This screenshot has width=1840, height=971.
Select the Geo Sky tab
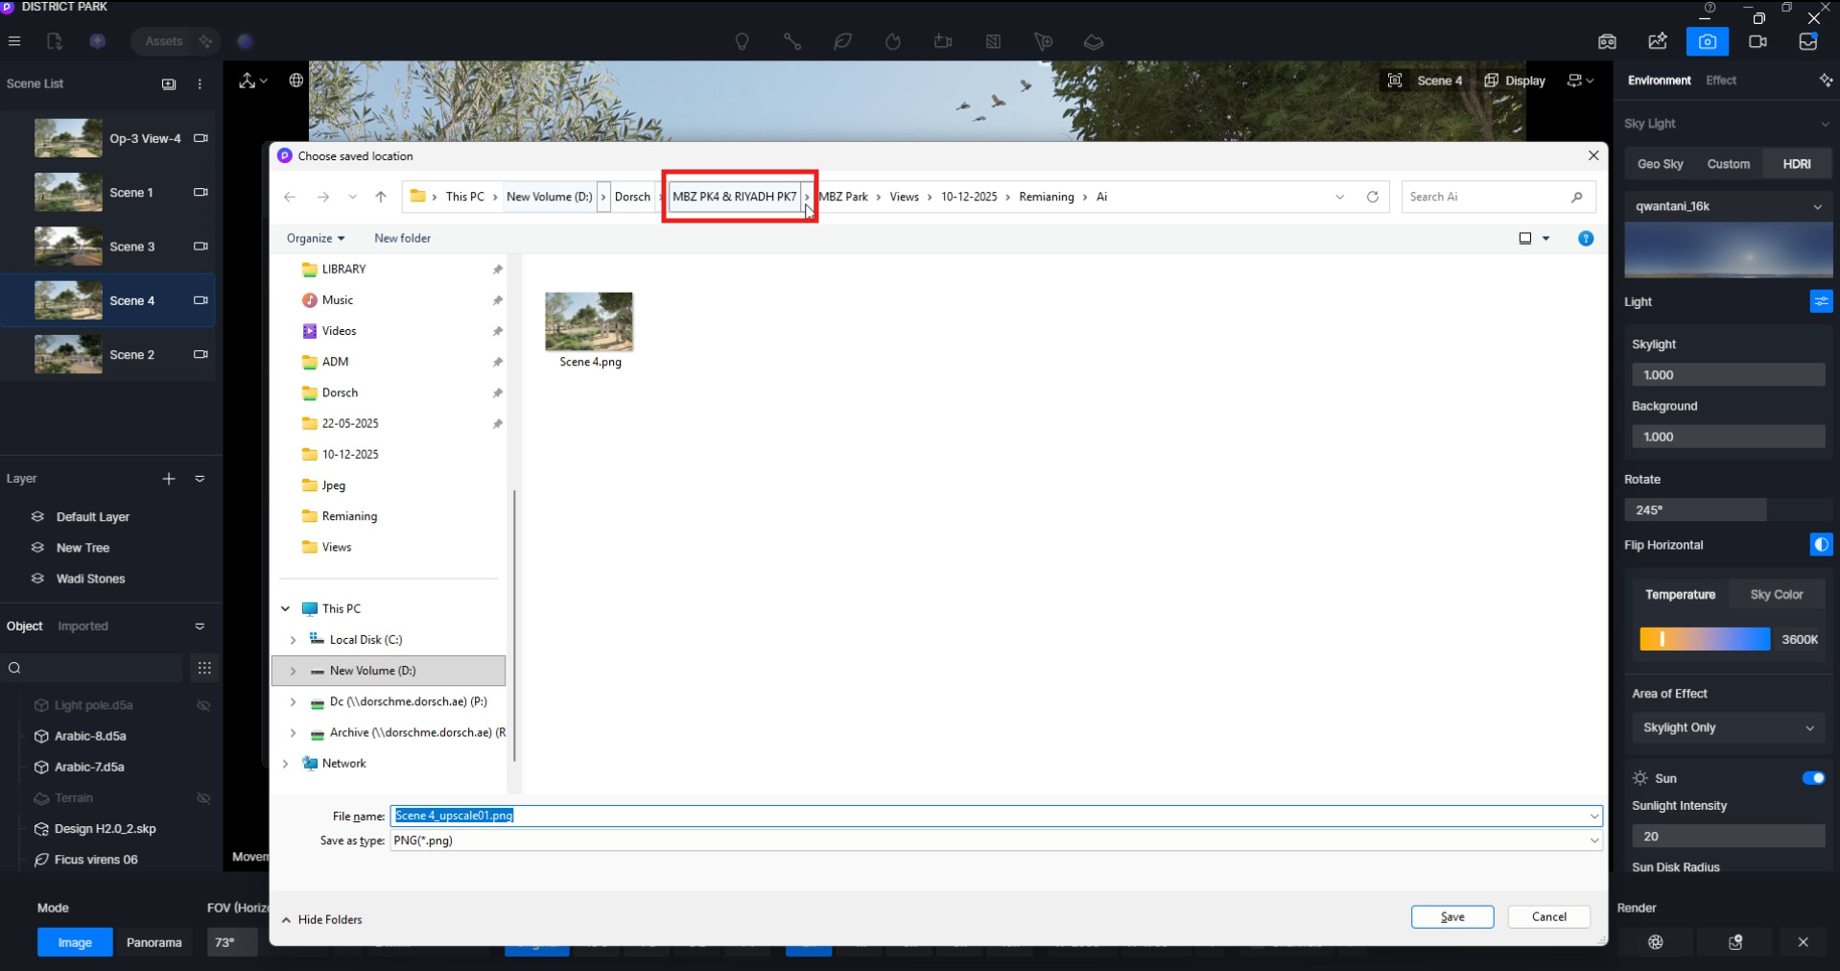[x=1660, y=164]
